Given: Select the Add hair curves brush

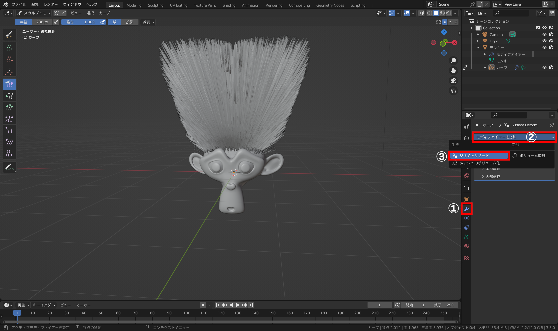Looking at the screenshot, I should [9, 48].
